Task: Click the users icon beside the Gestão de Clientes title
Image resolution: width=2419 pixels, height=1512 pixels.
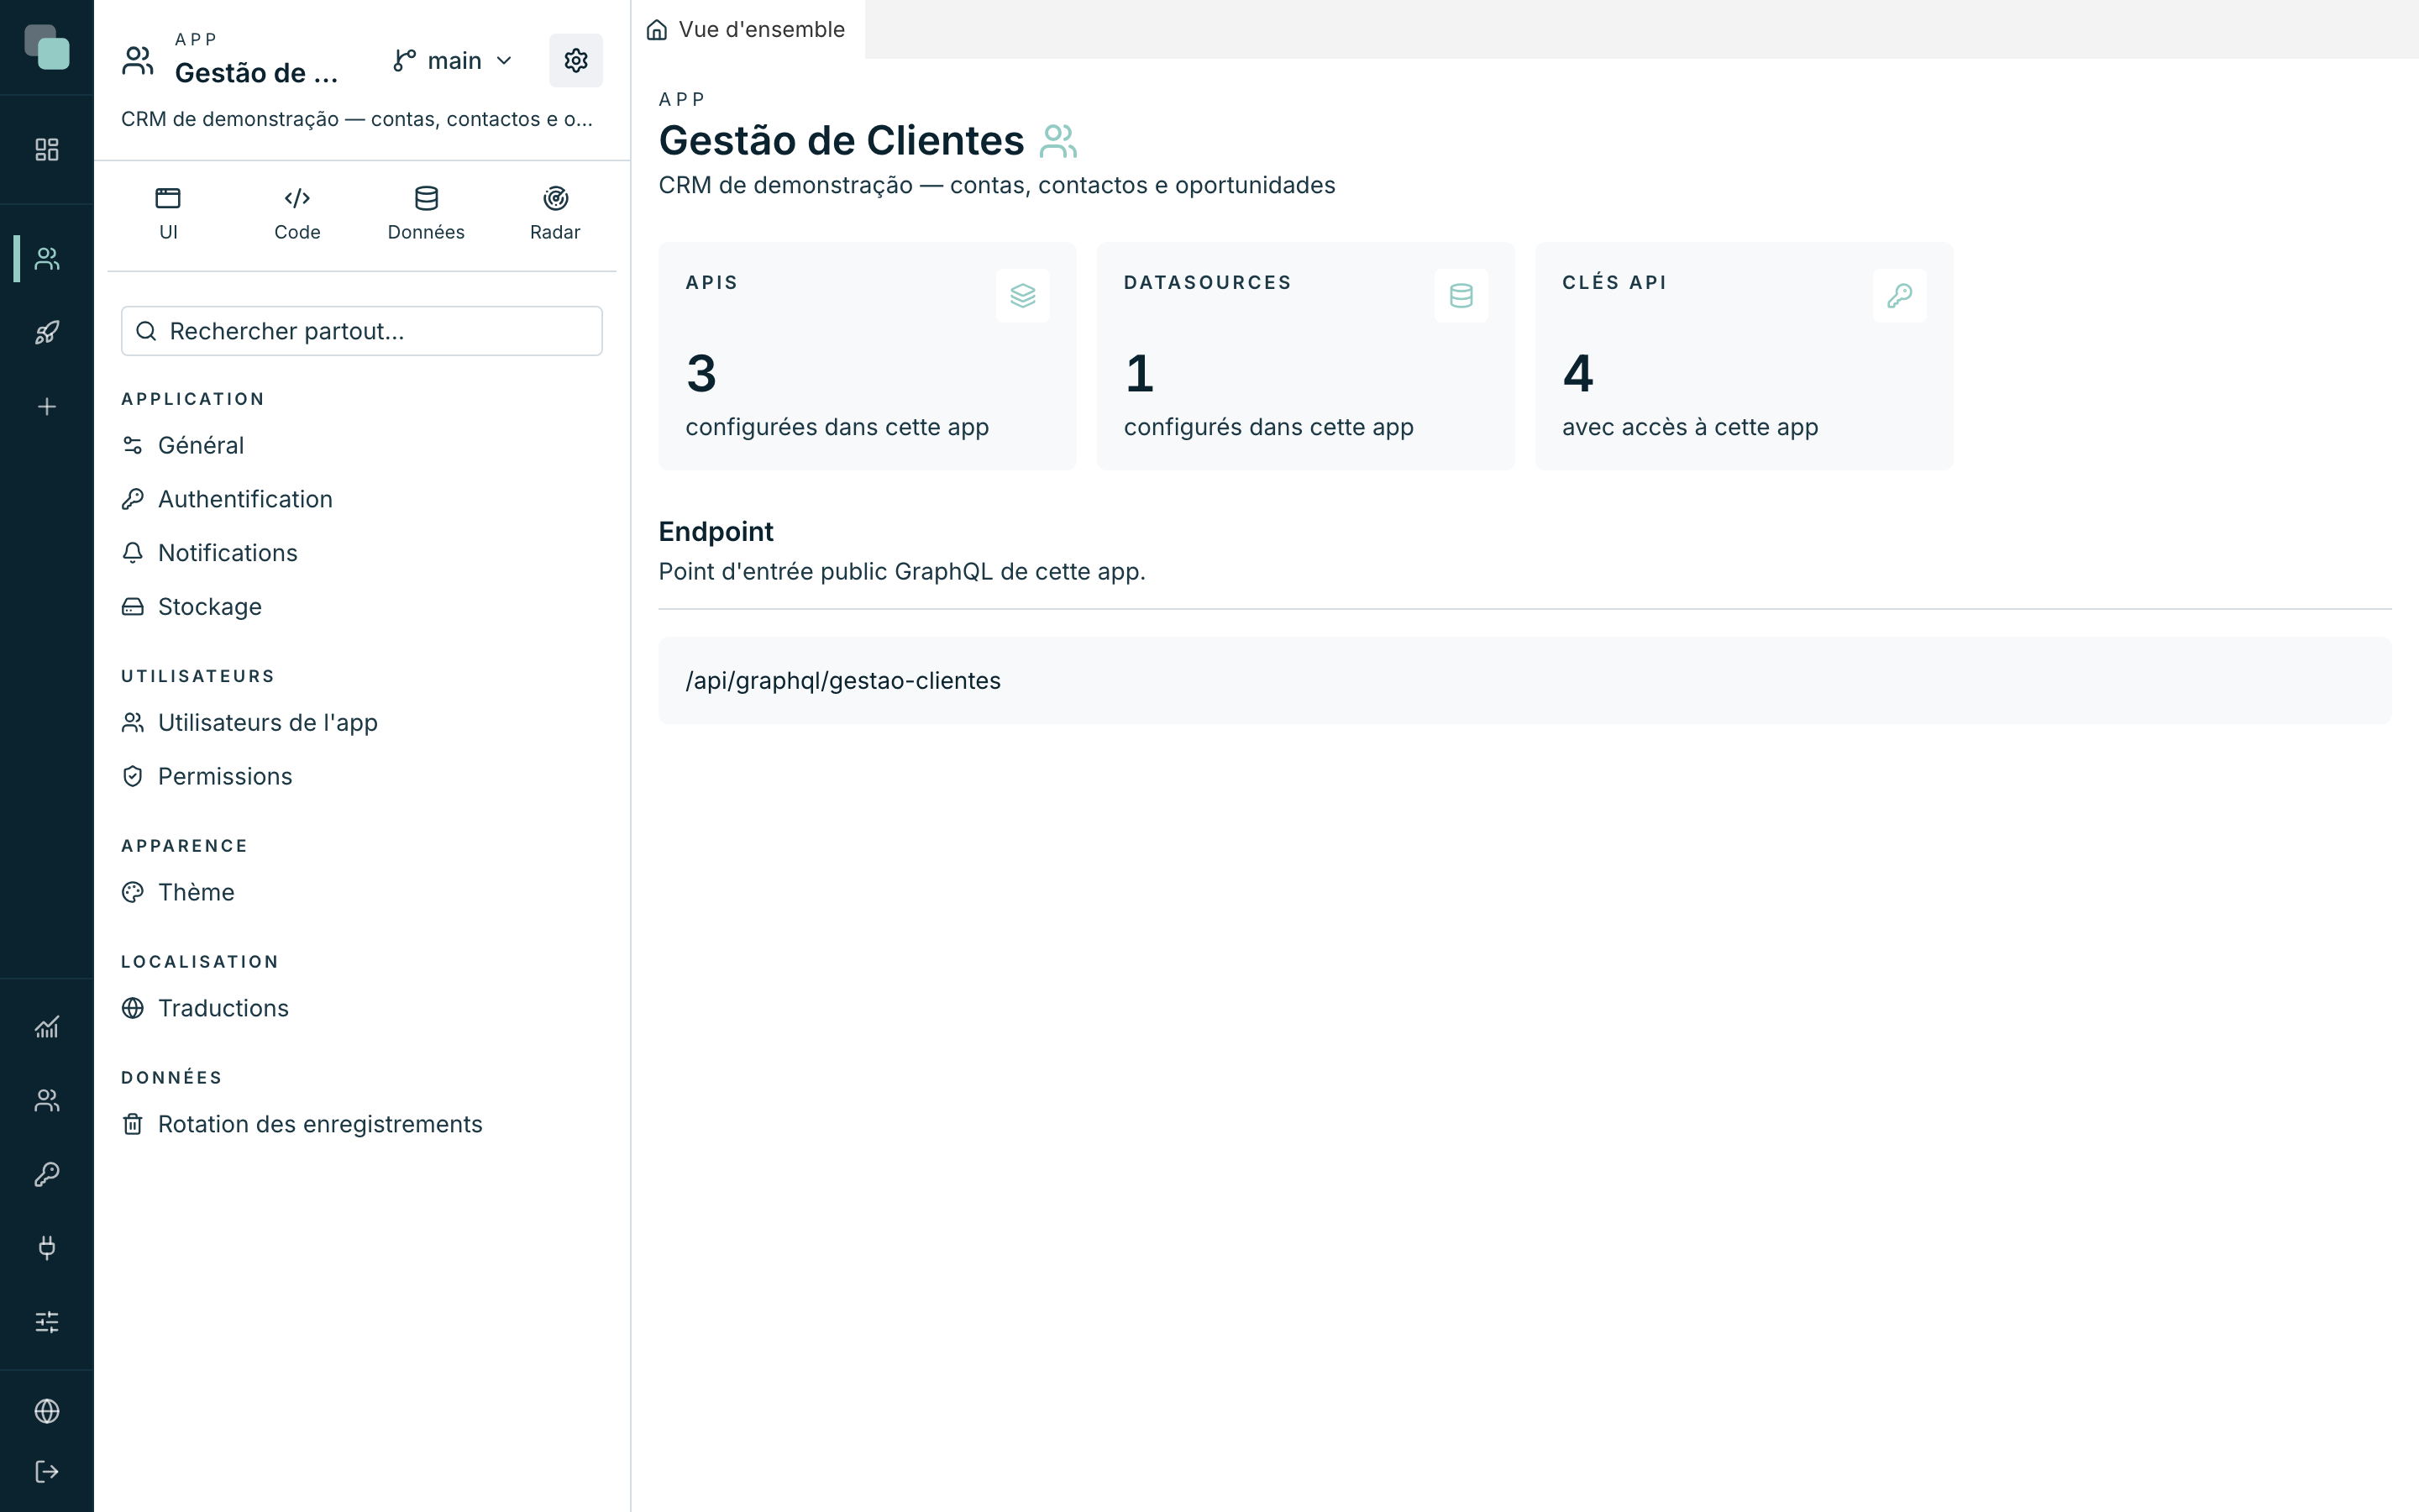Action: (x=1058, y=141)
